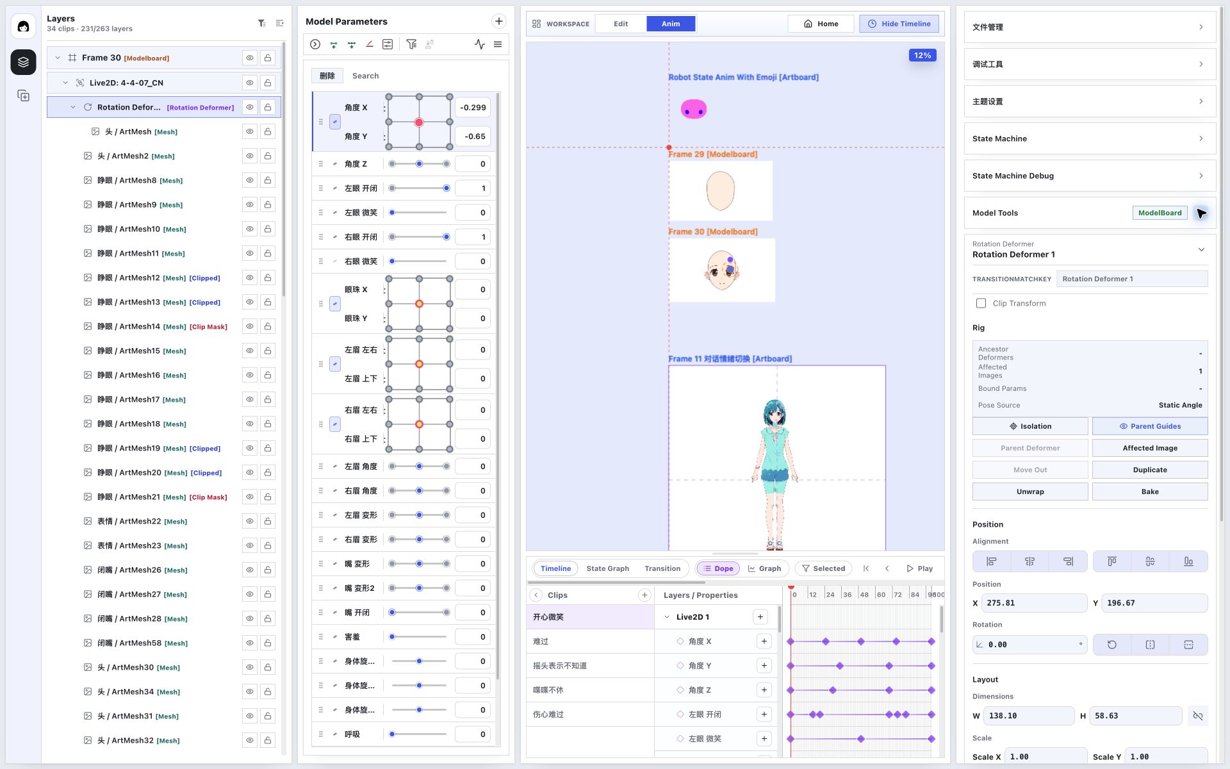Open the waveform icon in parameters toolbar
Screen dimensions: 1230x769
480,44
